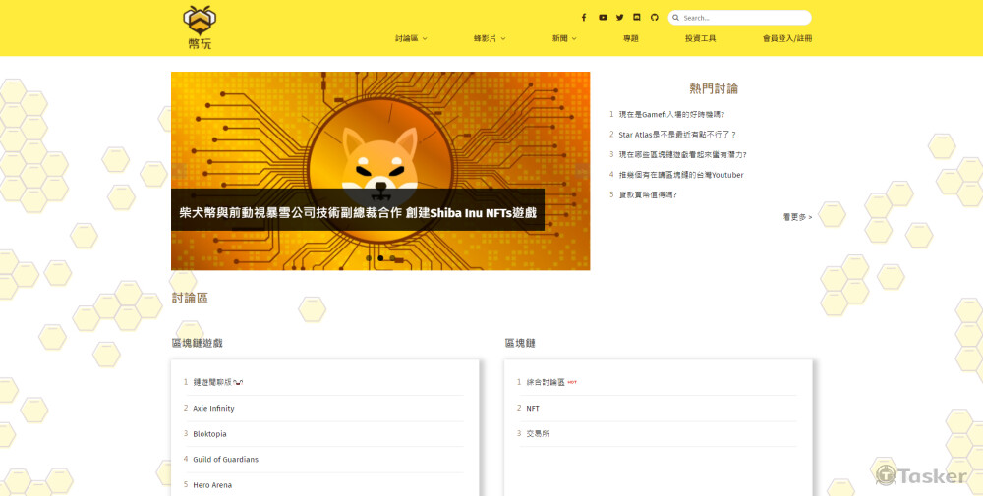Viewport: 983px width, 496px height.
Task: Open the chat-box icon next to Twitter
Action: (x=637, y=18)
